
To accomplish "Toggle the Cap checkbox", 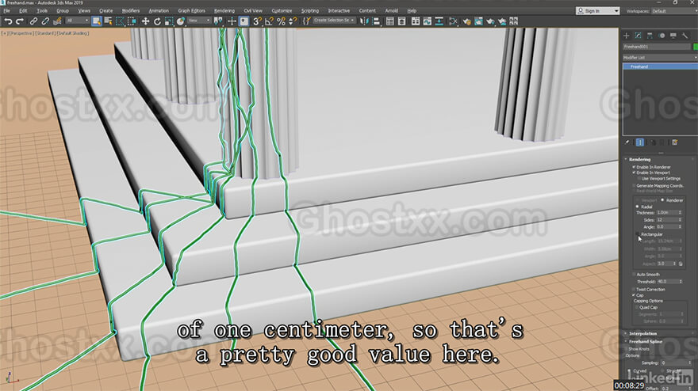I will tap(634, 295).
